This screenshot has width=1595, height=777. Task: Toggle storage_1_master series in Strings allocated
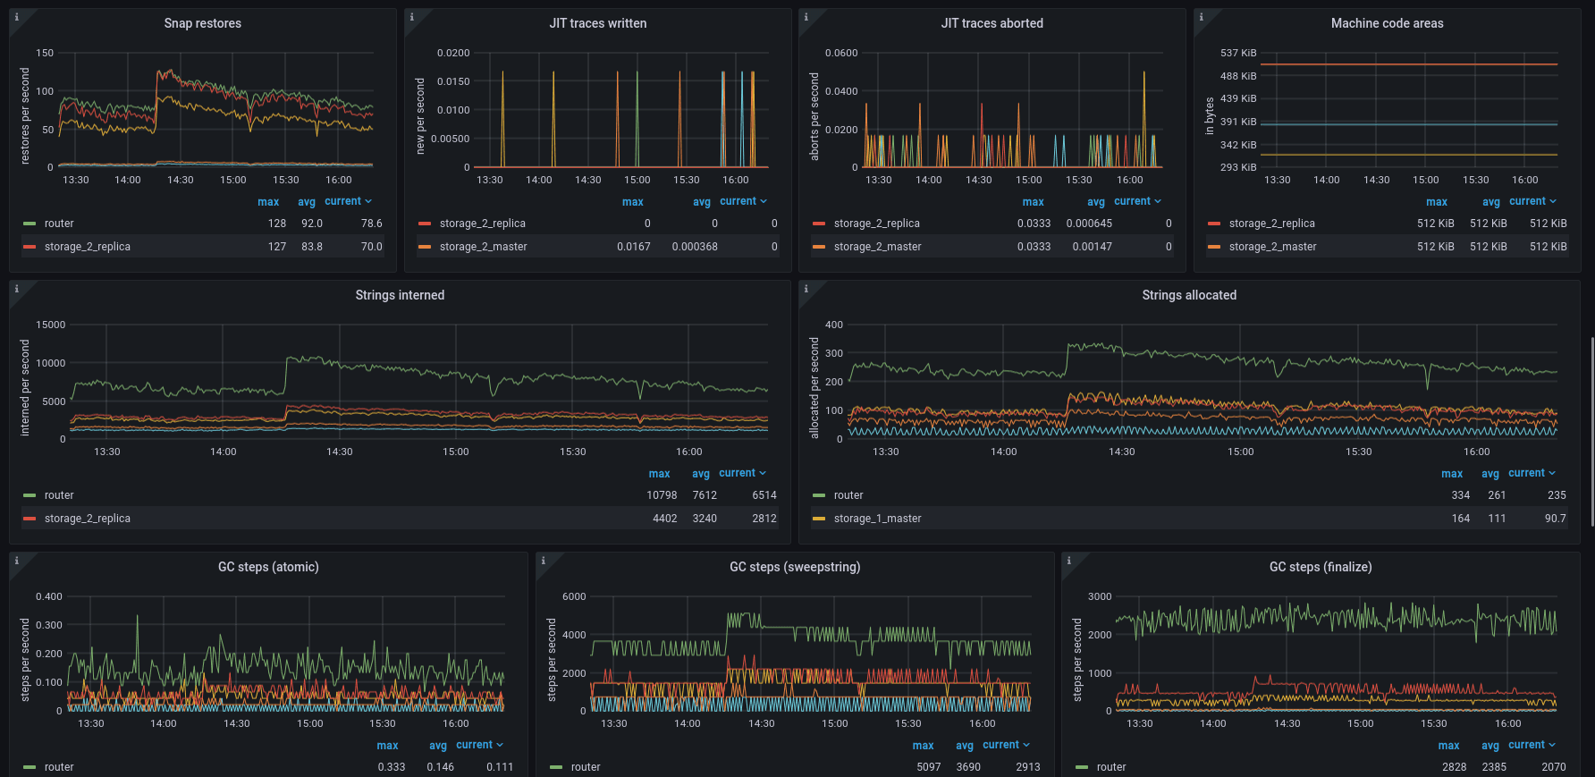(877, 519)
